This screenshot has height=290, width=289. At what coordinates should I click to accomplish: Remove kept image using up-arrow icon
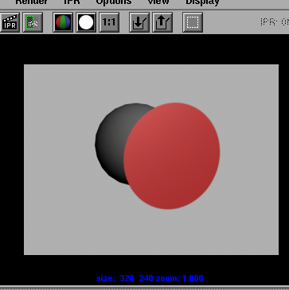click(x=162, y=22)
